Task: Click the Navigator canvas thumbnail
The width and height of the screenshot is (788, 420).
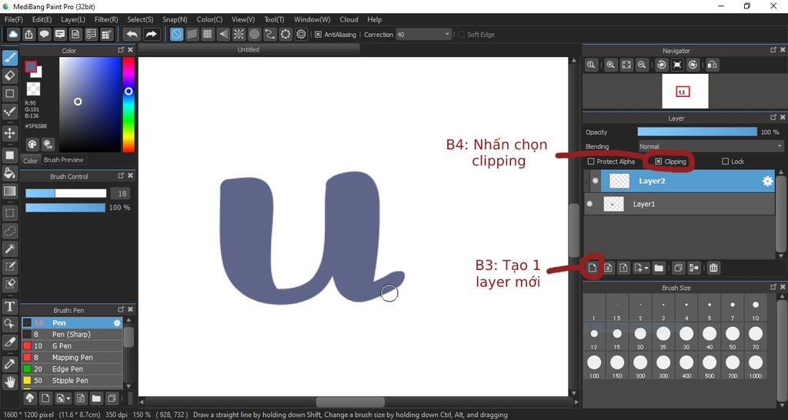Action: coord(685,91)
